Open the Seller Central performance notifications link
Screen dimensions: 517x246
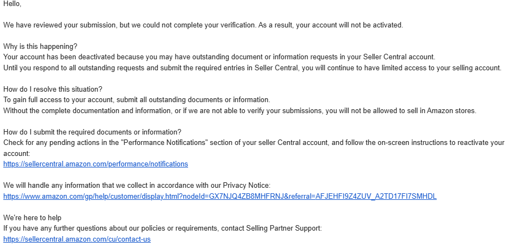coord(96,164)
